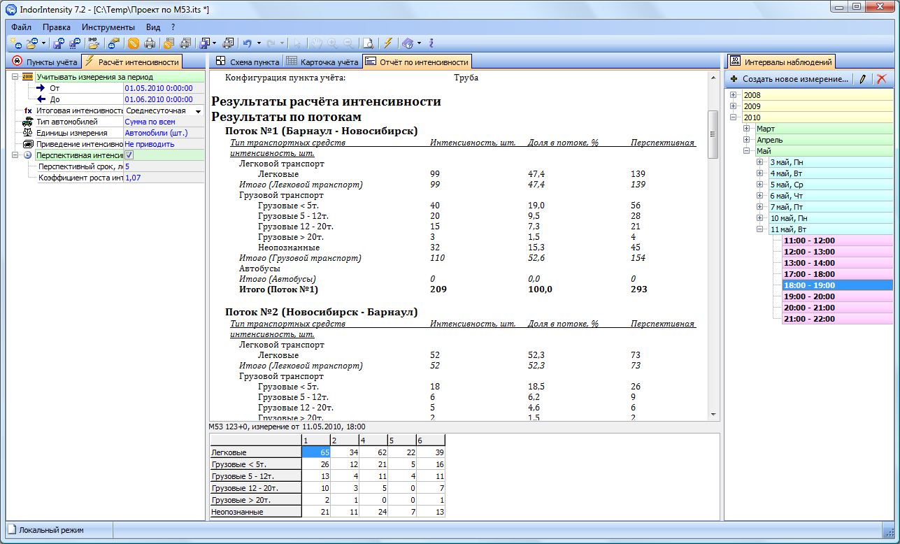Image resolution: width=900 pixels, height=544 pixels.
Task: Click the 2010 period calendar icon
Action: coord(28,77)
